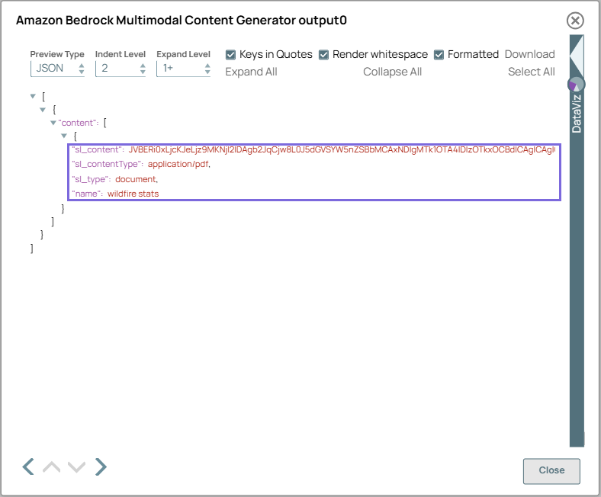Adjust the Indent Level stepper

click(143, 69)
